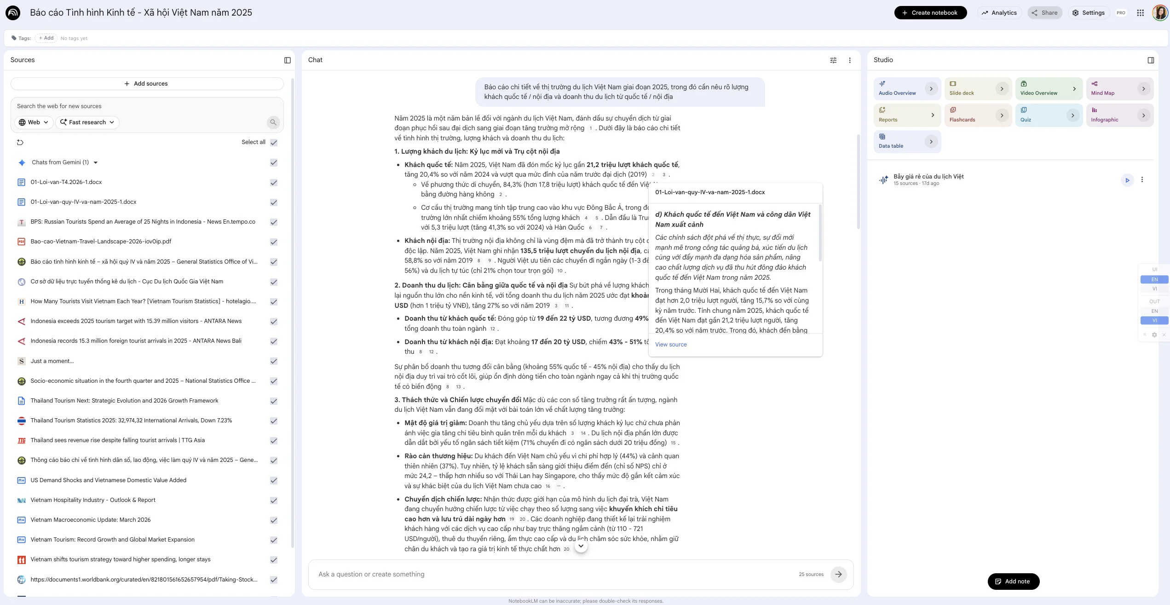1170x605 pixels.
Task: Click View source in citation popup
Action: click(x=670, y=345)
